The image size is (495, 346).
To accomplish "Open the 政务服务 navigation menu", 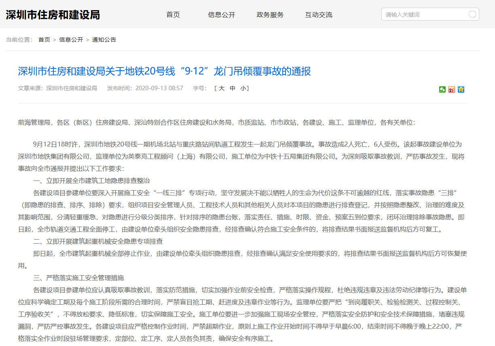I will 270,15.
